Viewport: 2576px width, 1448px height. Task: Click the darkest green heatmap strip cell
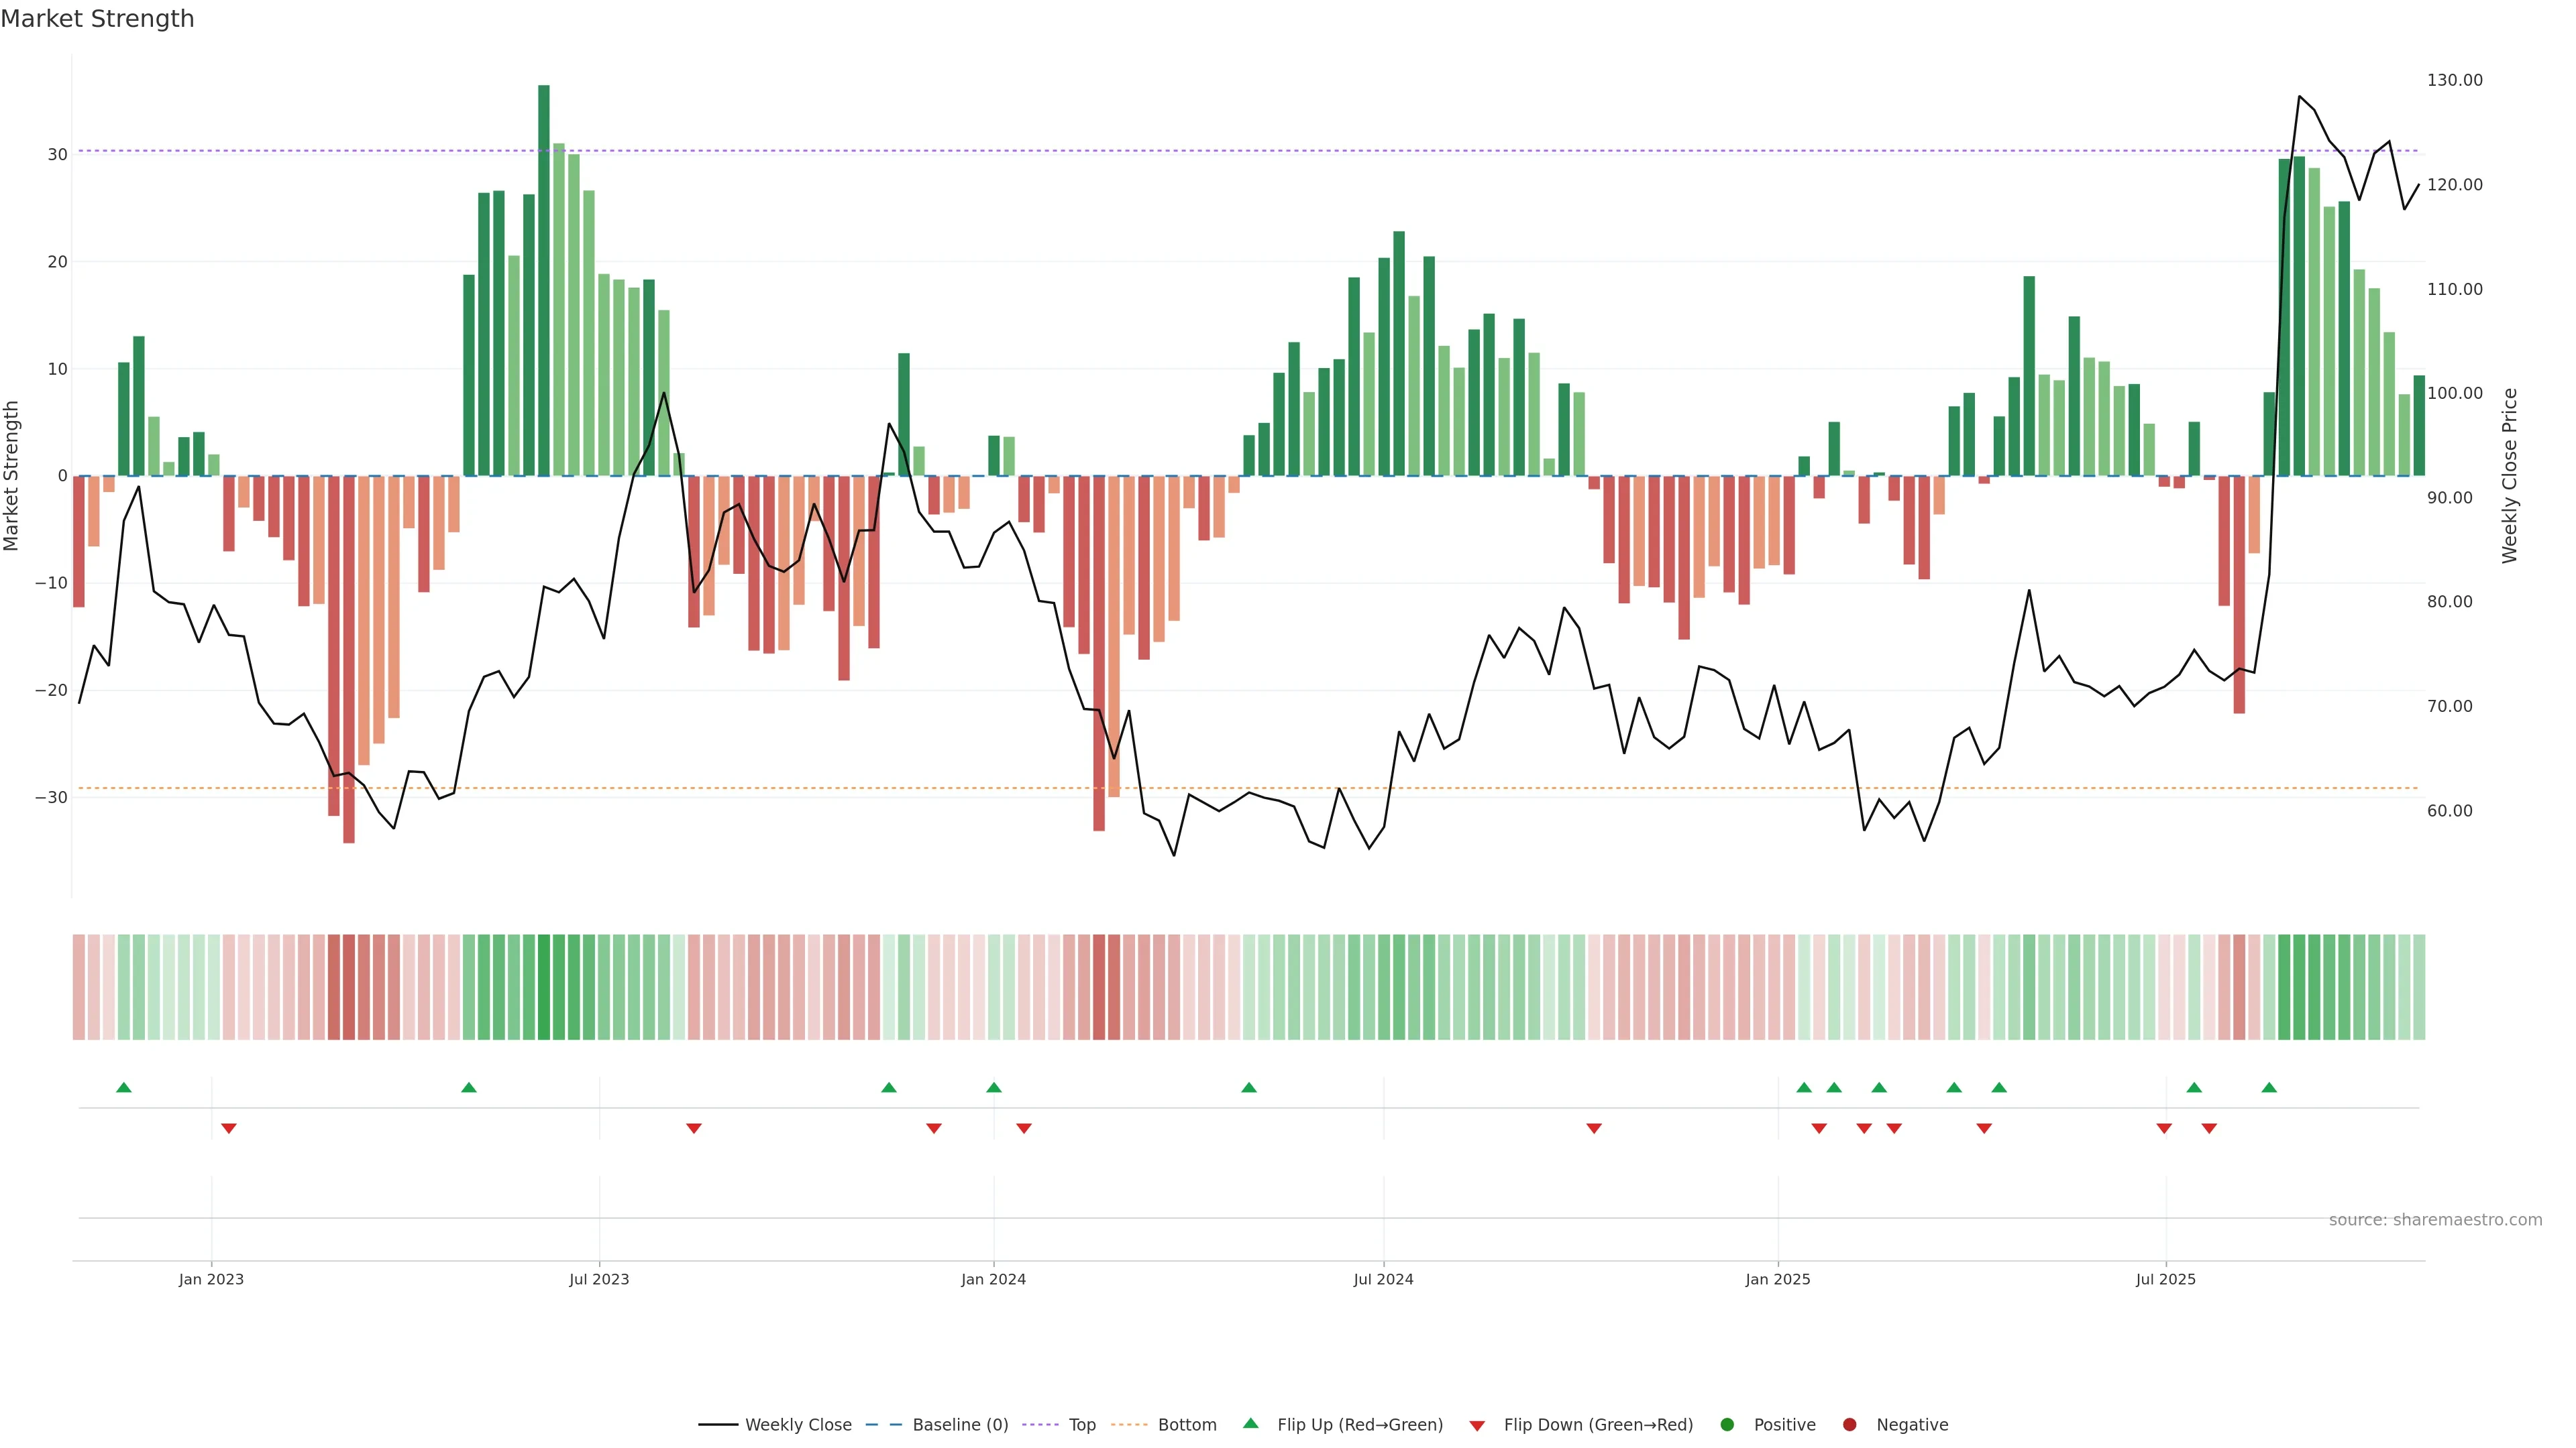pyautogui.click(x=544, y=987)
